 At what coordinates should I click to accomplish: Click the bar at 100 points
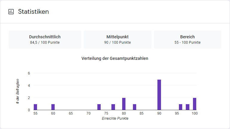click(x=194, y=104)
